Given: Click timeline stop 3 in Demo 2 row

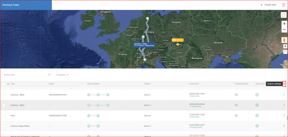Looking at the screenshot, I should [108, 95].
